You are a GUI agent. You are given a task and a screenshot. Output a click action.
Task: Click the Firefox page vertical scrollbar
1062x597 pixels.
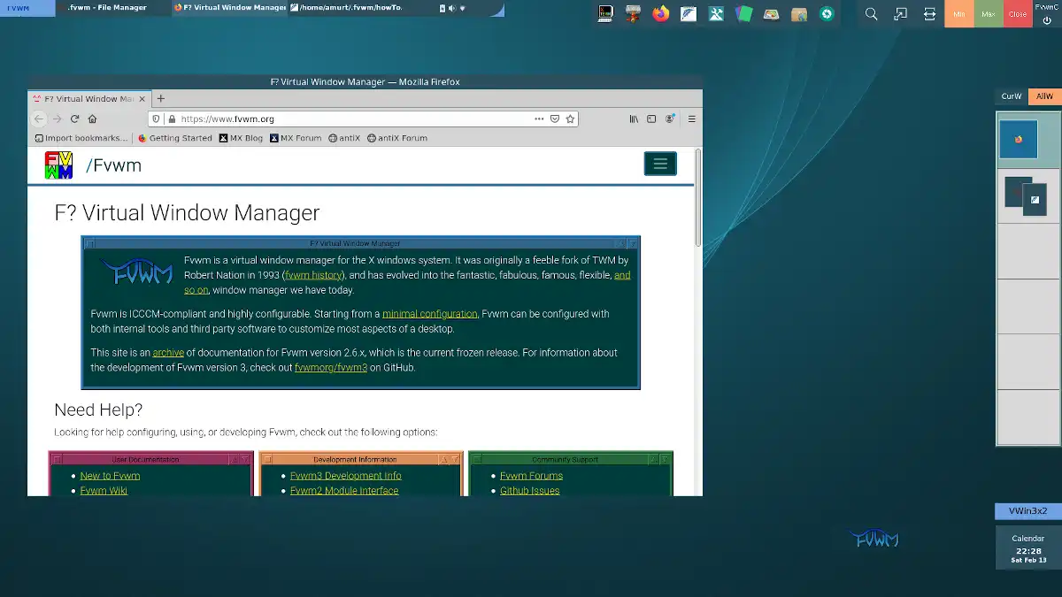click(x=697, y=198)
